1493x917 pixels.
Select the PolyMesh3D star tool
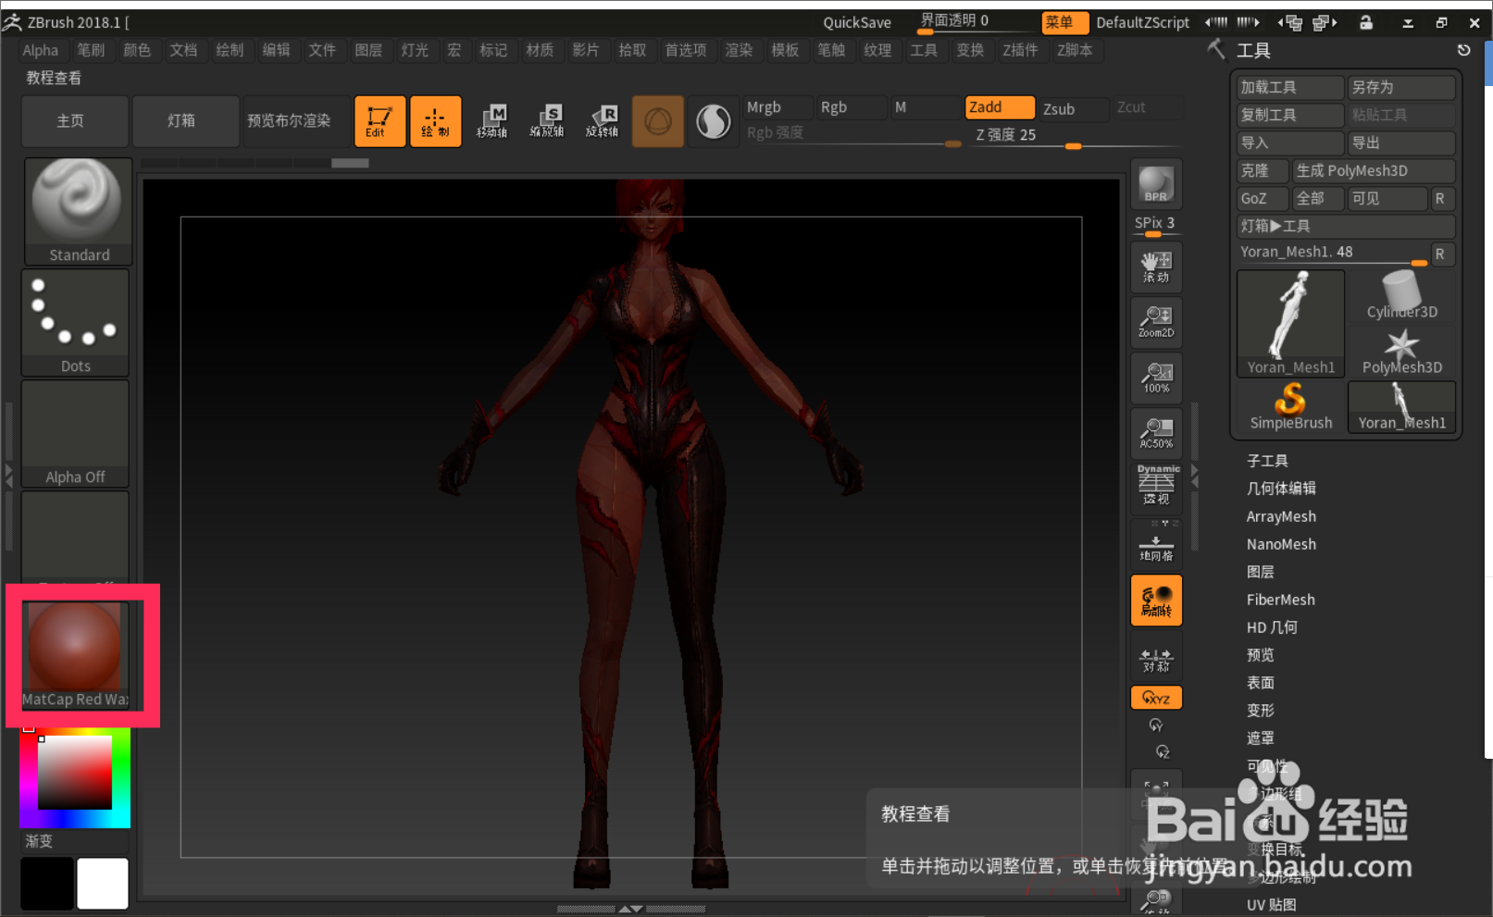coord(1401,352)
